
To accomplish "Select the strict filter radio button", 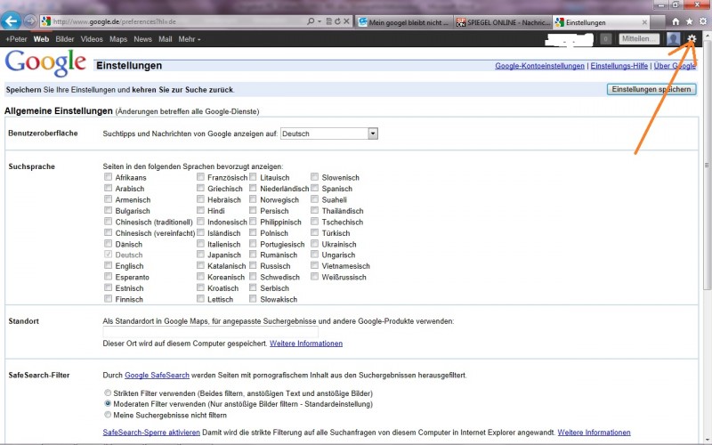I will (x=108, y=392).
